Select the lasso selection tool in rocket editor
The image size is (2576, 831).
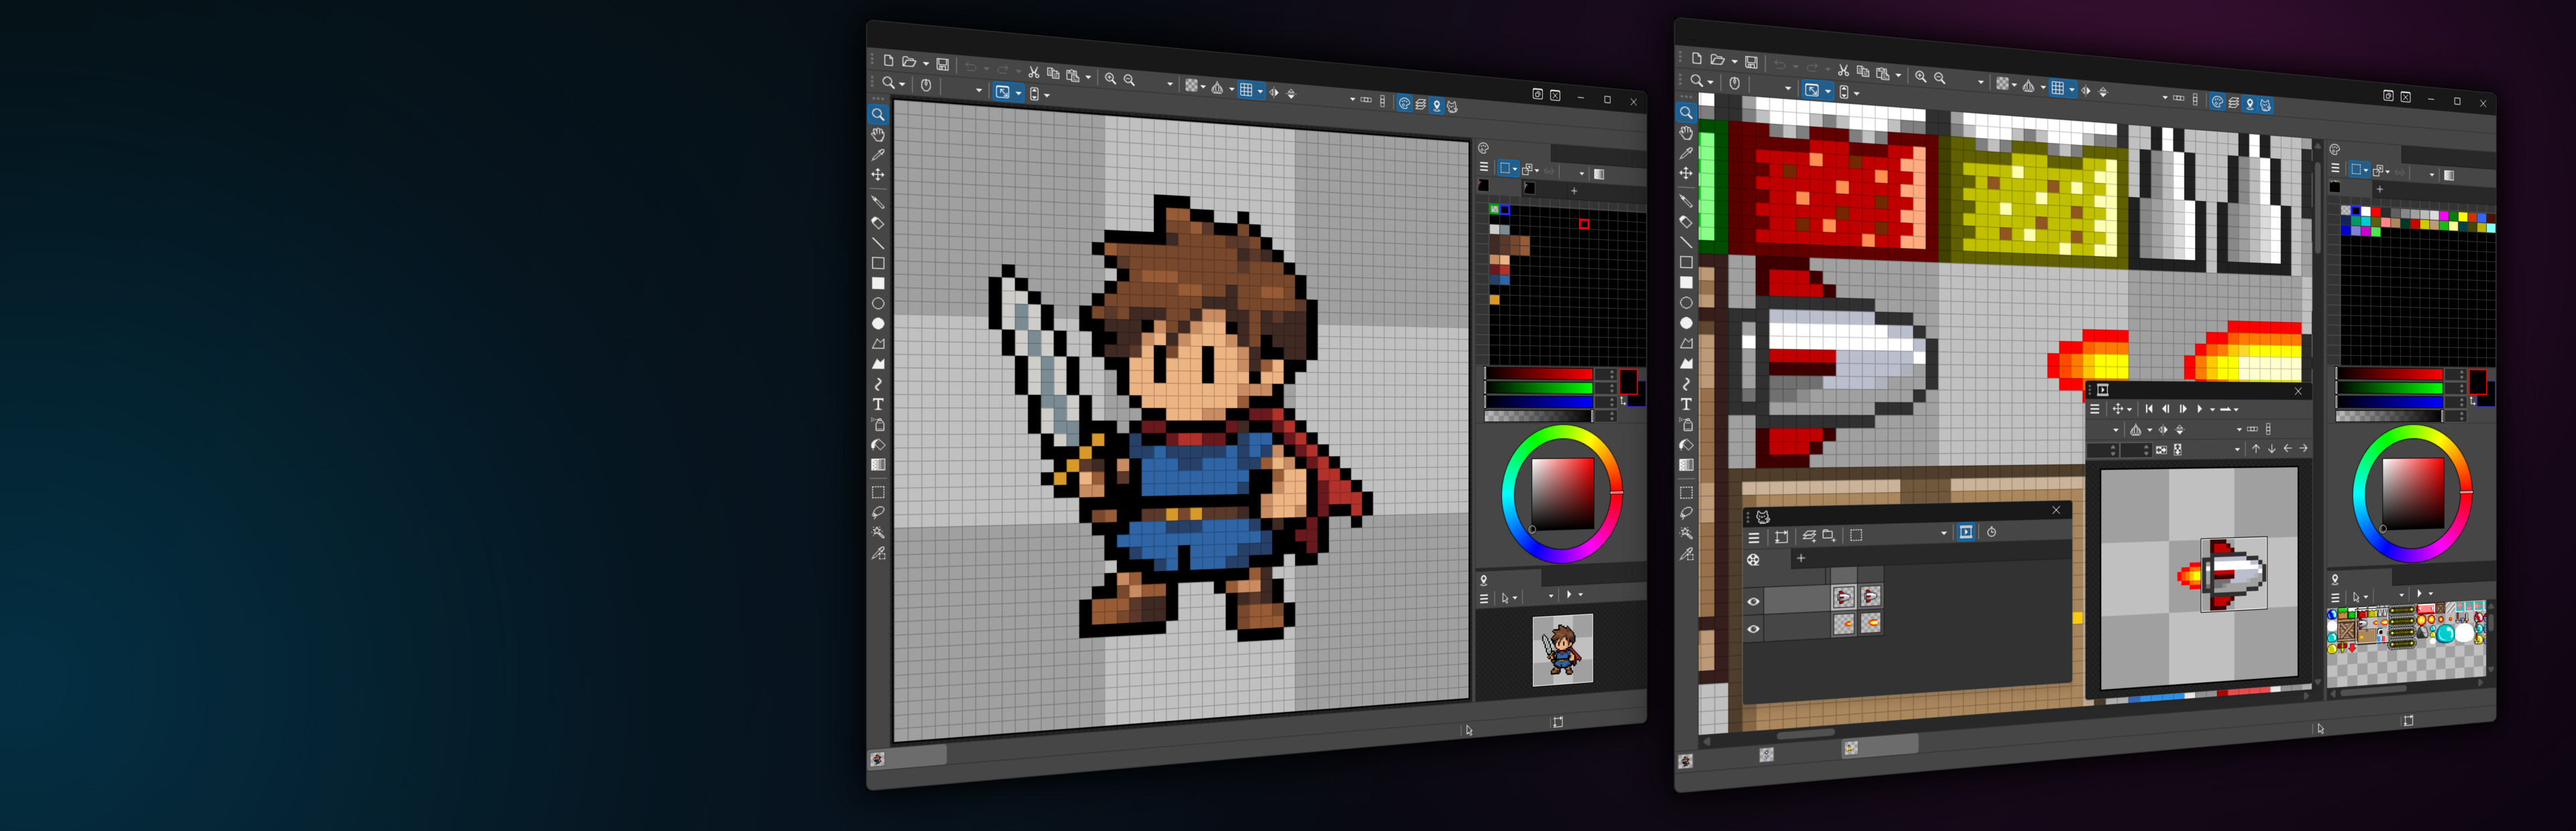point(1686,513)
